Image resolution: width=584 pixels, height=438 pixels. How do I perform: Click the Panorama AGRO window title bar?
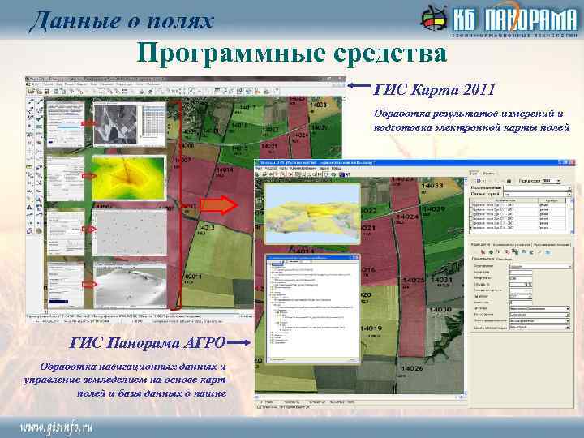(x=414, y=163)
